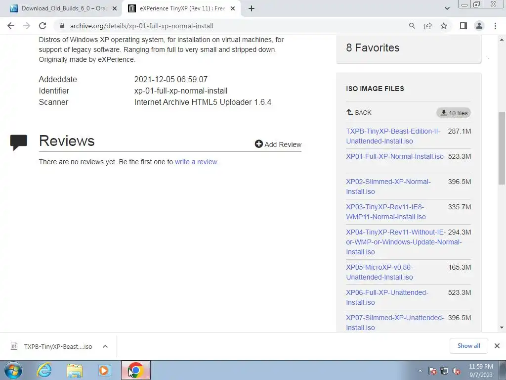This screenshot has width=506, height=380.
Task: Open a new browser tab
Action: pyautogui.click(x=252, y=9)
